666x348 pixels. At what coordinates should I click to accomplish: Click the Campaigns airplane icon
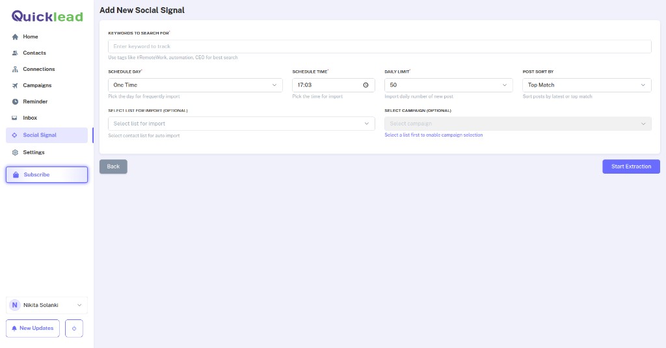point(16,85)
